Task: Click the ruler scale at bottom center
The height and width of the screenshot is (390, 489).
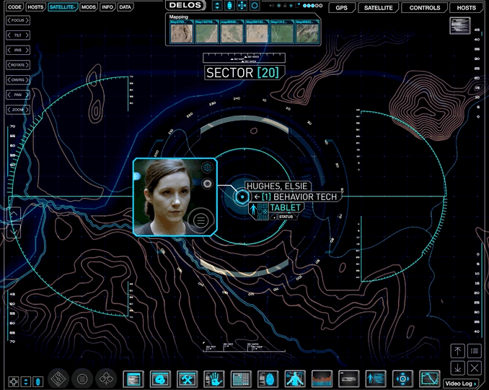Action: (244, 347)
